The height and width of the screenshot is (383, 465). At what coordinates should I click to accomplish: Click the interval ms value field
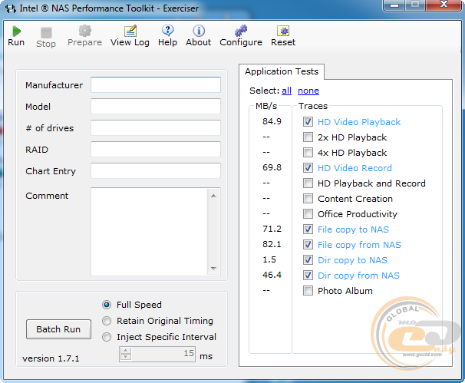163,354
